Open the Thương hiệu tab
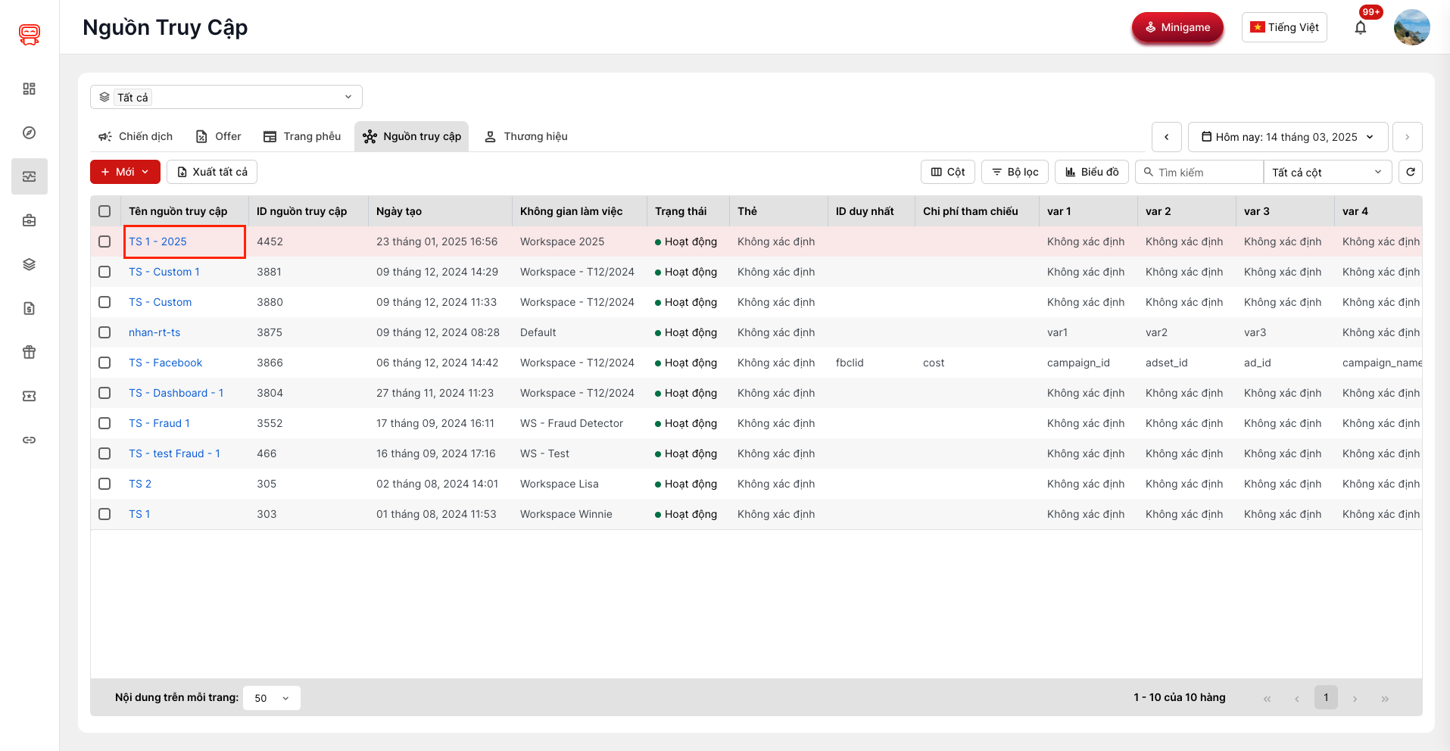 (x=526, y=136)
